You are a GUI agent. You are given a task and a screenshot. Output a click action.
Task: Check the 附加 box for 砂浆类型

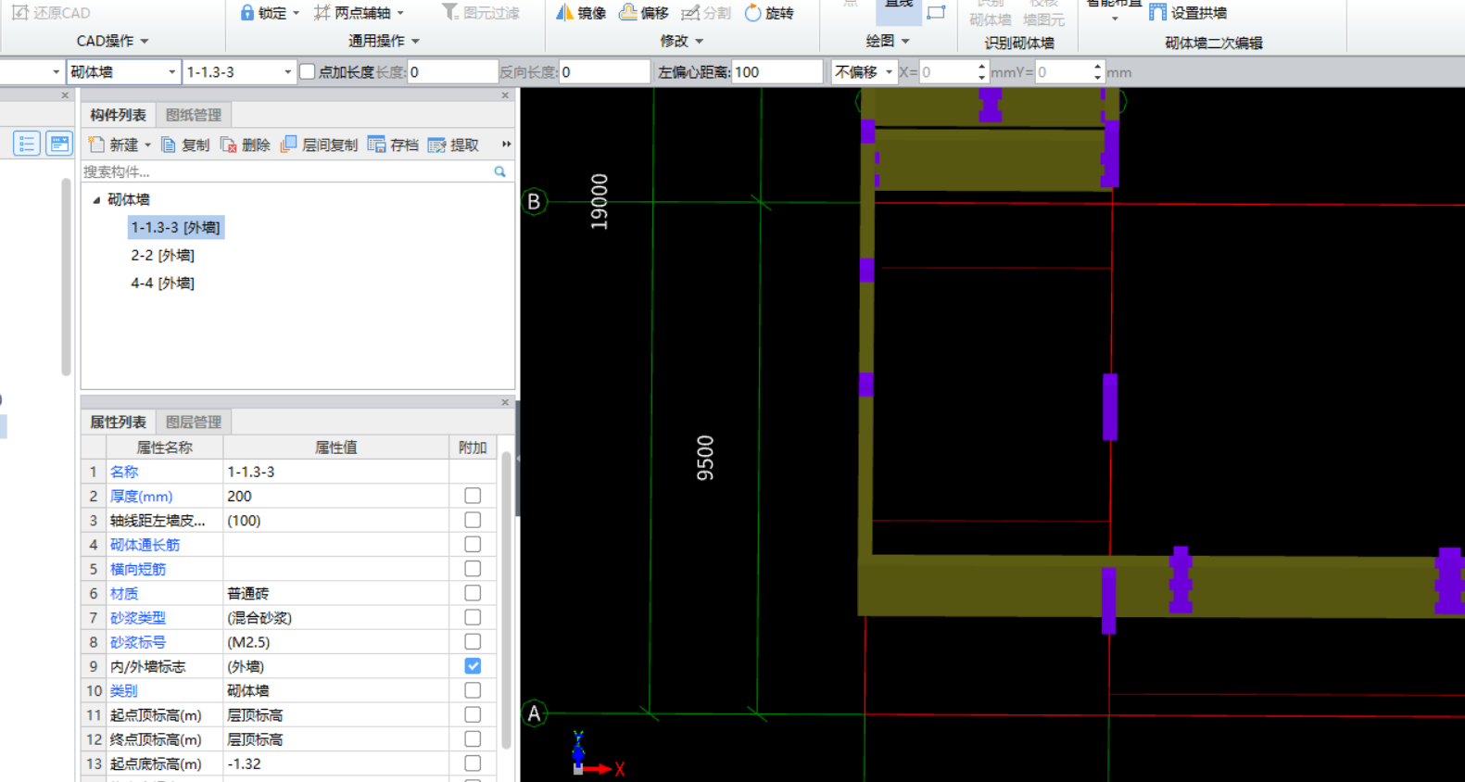(x=473, y=617)
